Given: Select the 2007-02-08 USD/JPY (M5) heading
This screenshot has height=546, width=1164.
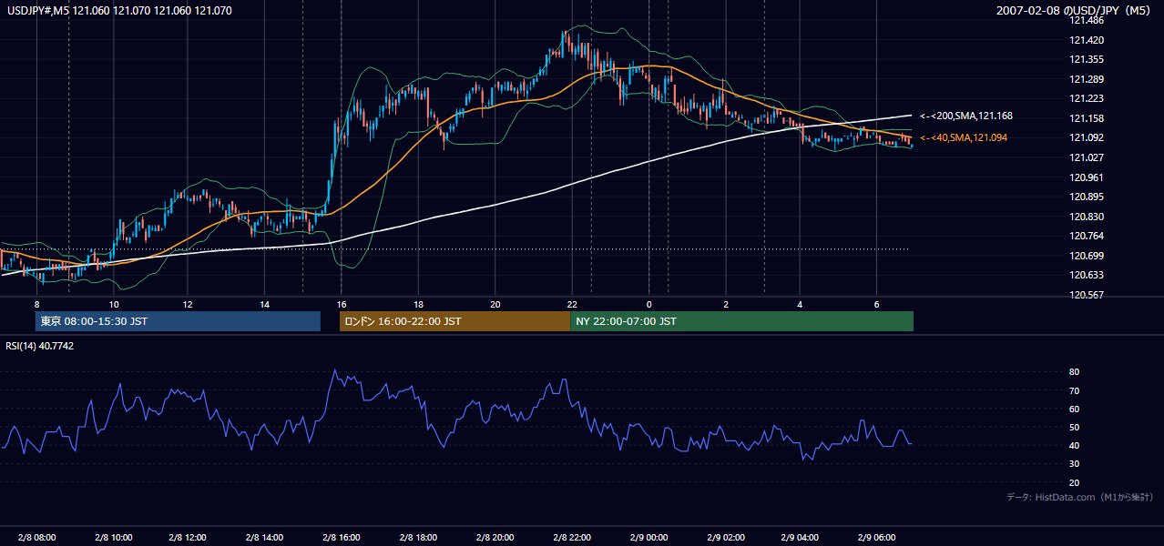Looking at the screenshot, I should click(x=1075, y=11).
